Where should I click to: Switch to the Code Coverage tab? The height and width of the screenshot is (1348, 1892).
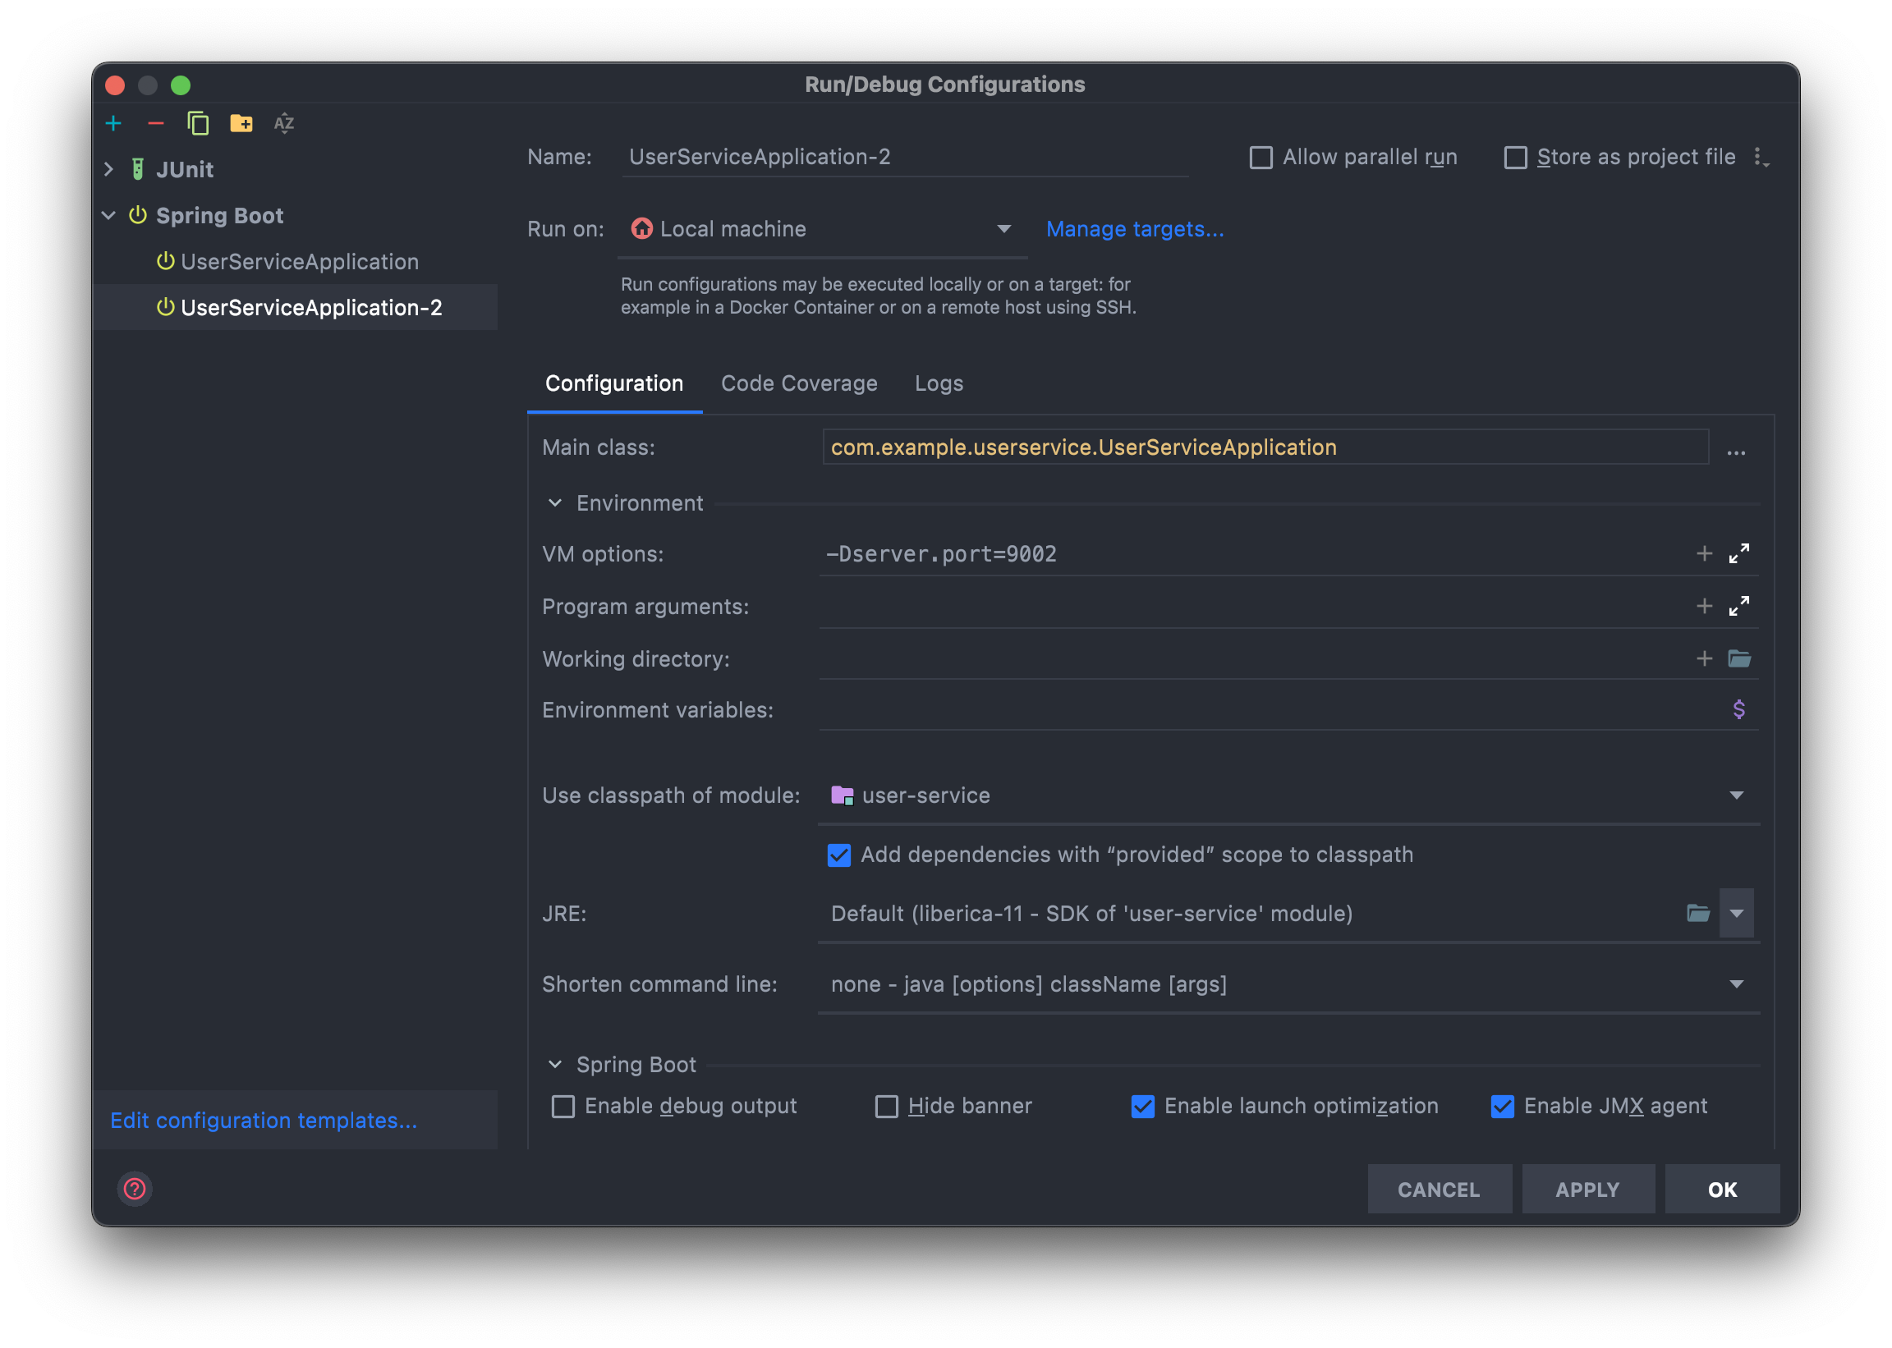tap(799, 383)
